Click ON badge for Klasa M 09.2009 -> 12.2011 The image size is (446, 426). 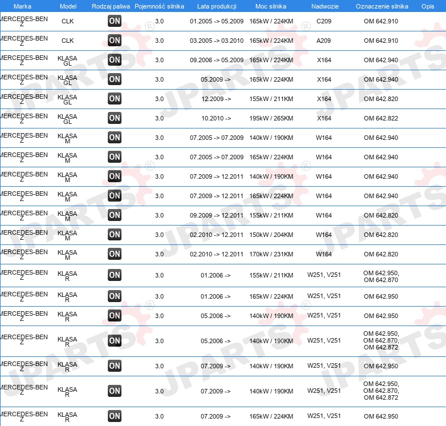tap(115, 215)
